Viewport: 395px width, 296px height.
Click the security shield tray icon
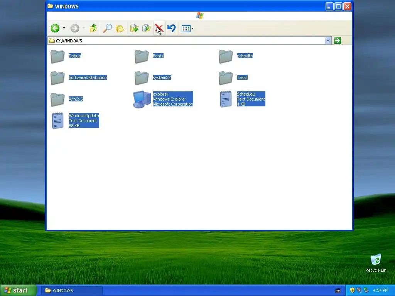352,290
